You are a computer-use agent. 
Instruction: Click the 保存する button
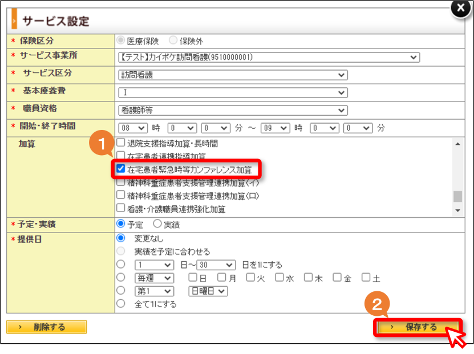click(418, 327)
